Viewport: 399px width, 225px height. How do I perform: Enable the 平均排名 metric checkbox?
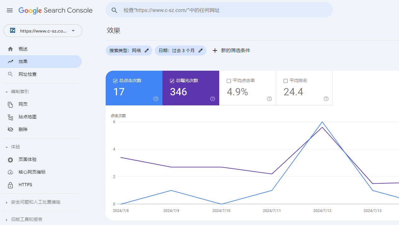pyautogui.click(x=285, y=80)
